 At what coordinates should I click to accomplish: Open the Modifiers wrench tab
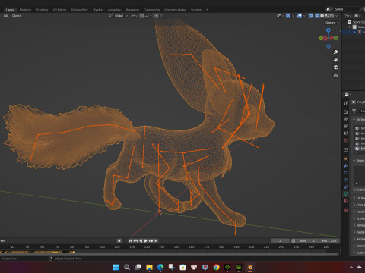346,166
